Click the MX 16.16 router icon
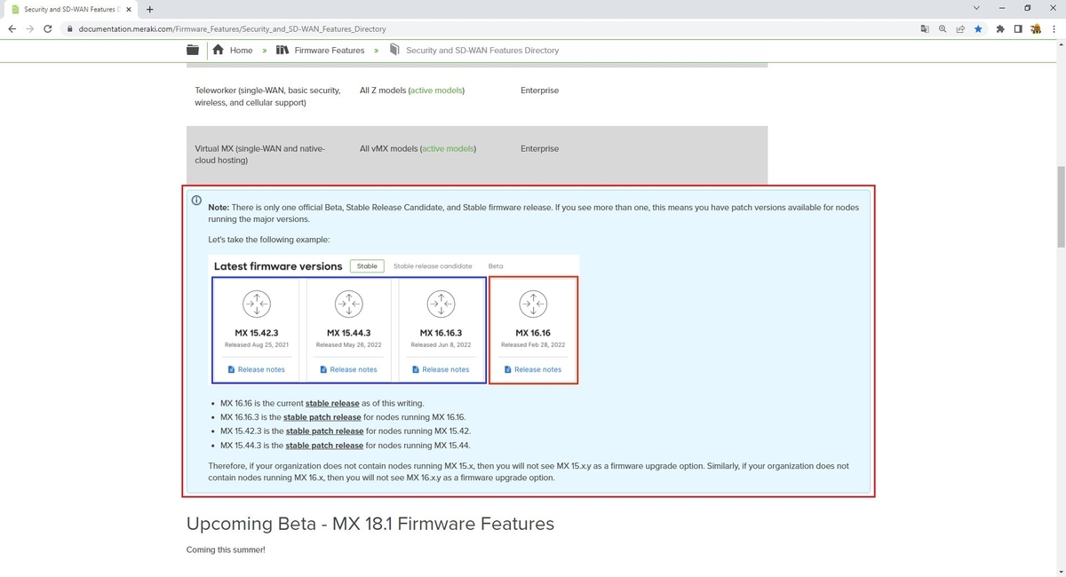The height and width of the screenshot is (577, 1066). point(533,304)
